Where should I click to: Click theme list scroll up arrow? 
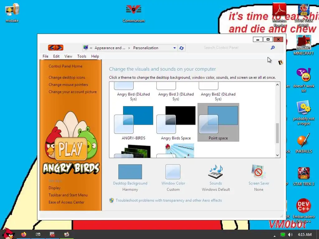[277, 85]
